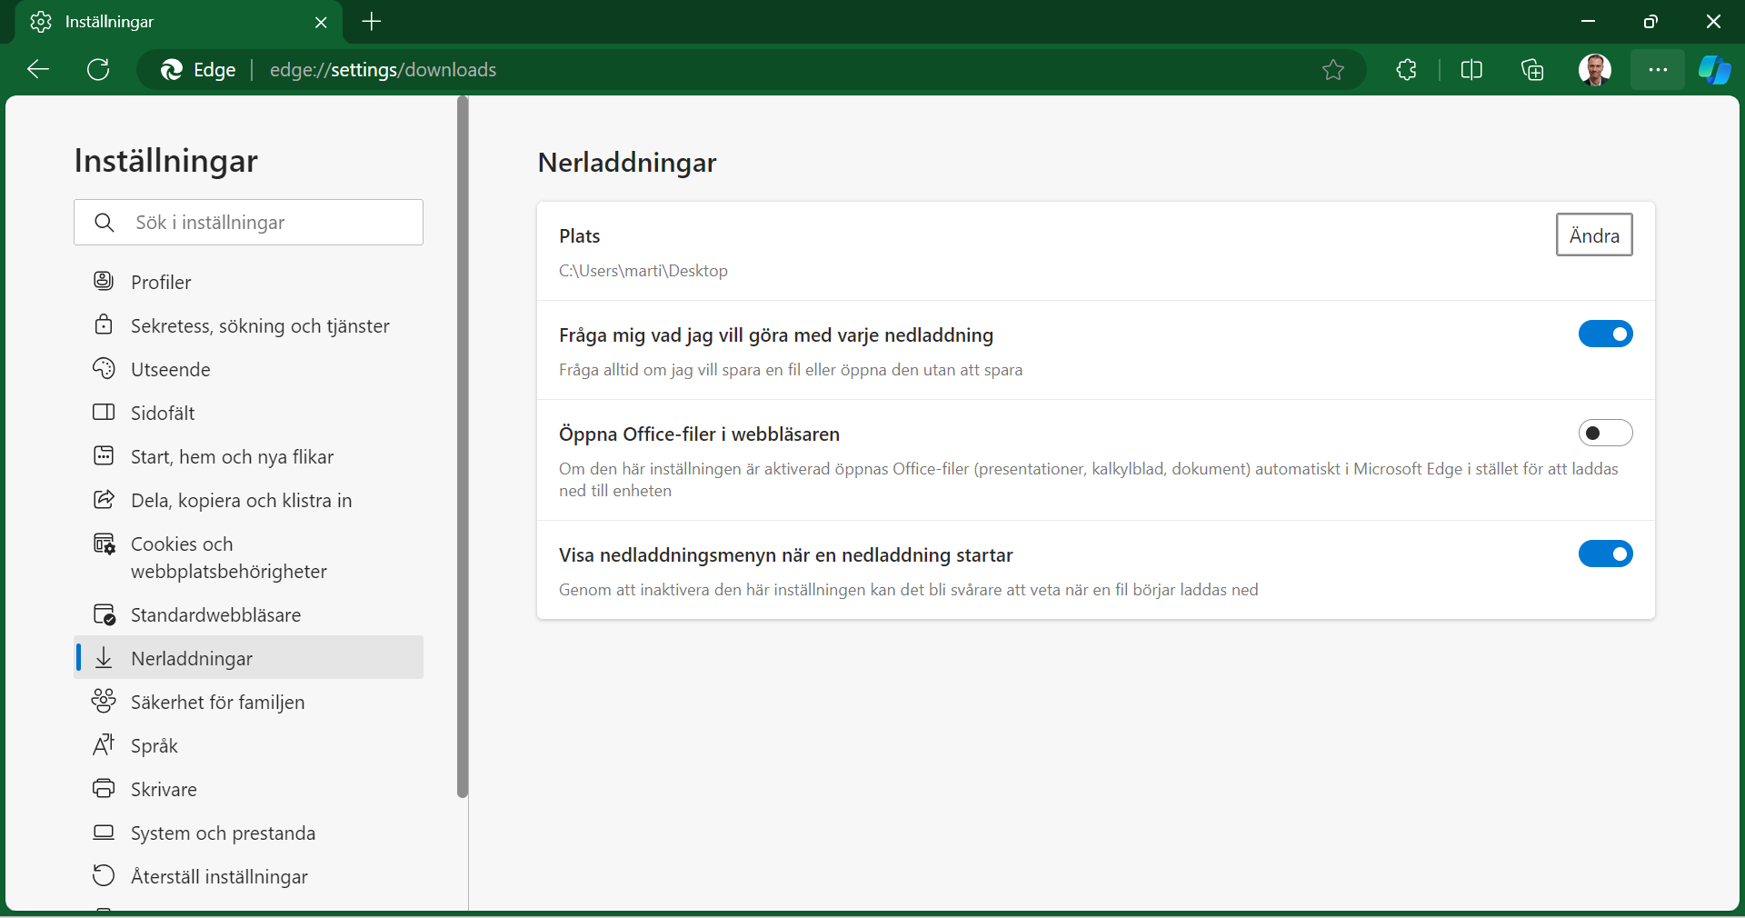
Task: Open the browser settings menu (…)
Action: click(x=1659, y=70)
